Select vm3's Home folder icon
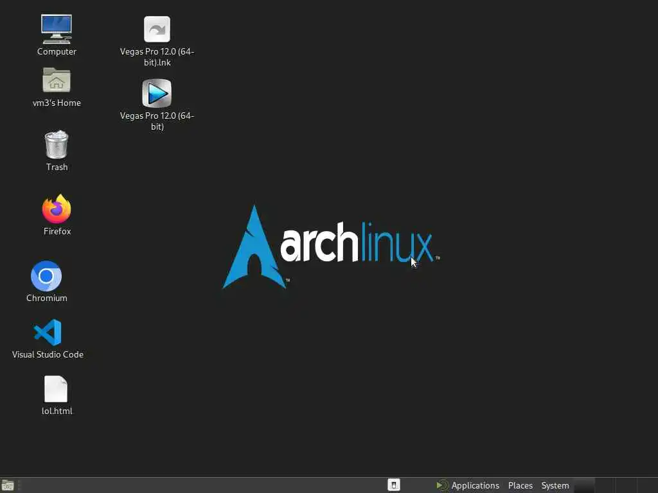 click(x=57, y=80)
